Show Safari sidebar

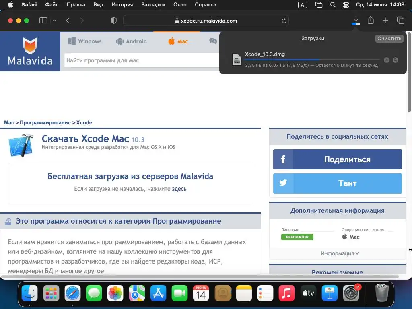pyautogui.click(x=43, y=21)
